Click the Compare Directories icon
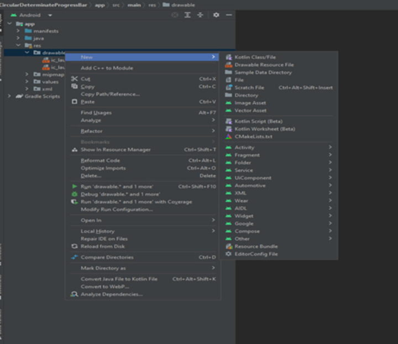The width and height of the screenshot is (398, 344). (x=75, y=257)
